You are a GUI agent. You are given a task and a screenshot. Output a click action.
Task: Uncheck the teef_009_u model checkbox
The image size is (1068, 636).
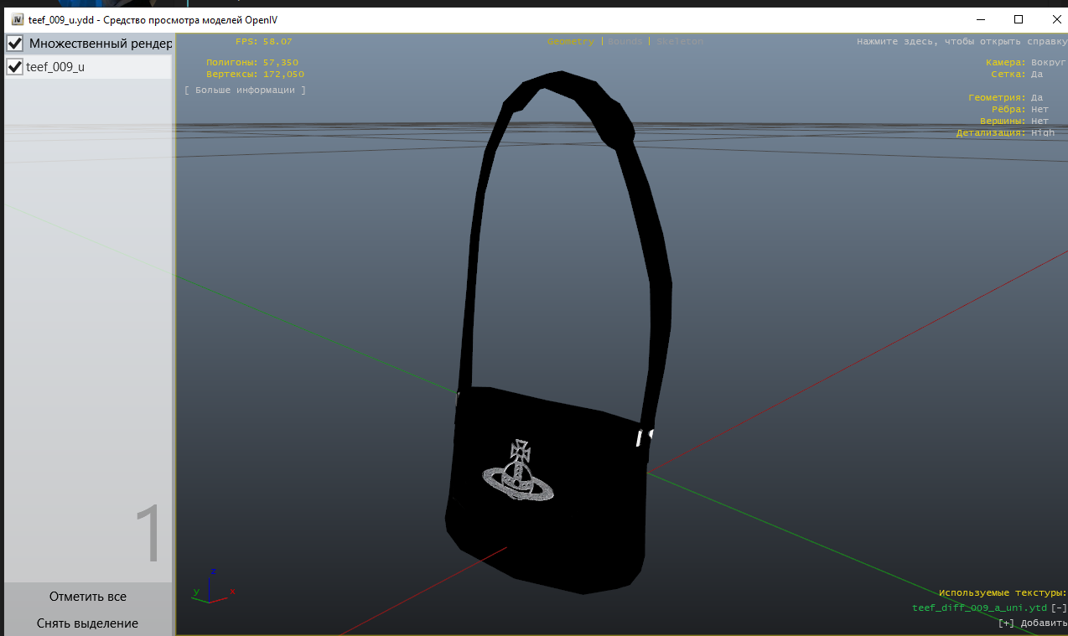coord(14,67)
